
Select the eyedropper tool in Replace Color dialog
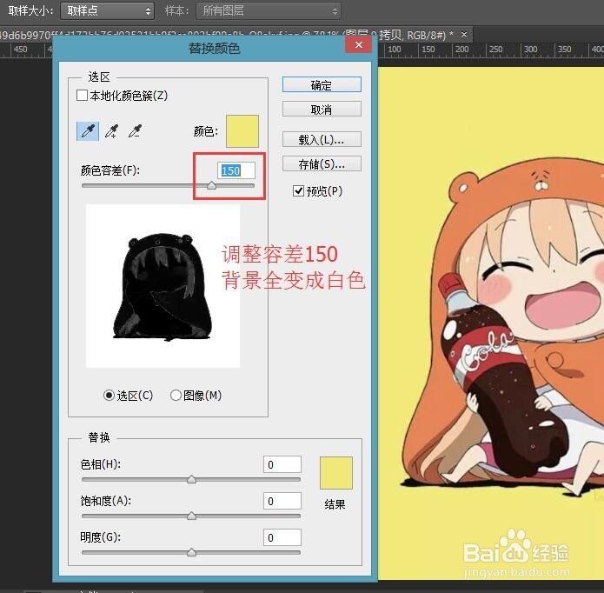click(88, 131)
